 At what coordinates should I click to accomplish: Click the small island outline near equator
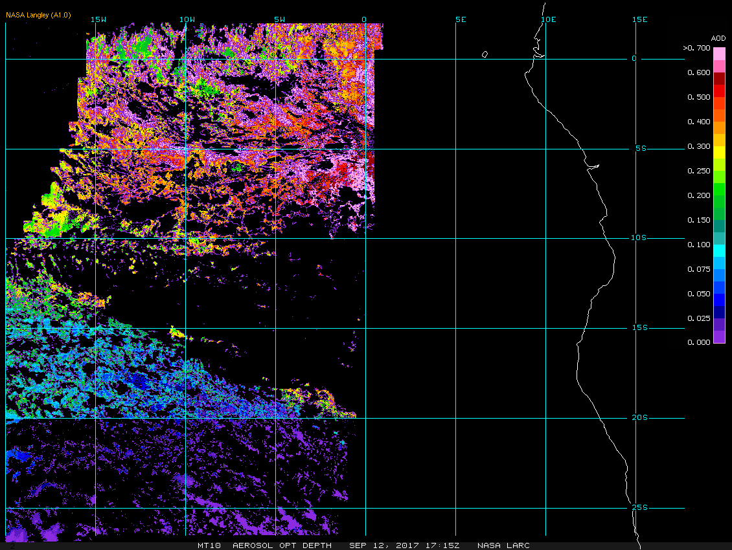click(x=485, y=54)
